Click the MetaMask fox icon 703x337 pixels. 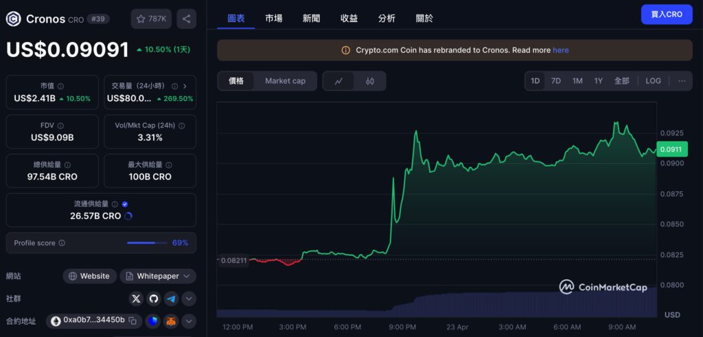pyautogui.click(x=171, y=321)
